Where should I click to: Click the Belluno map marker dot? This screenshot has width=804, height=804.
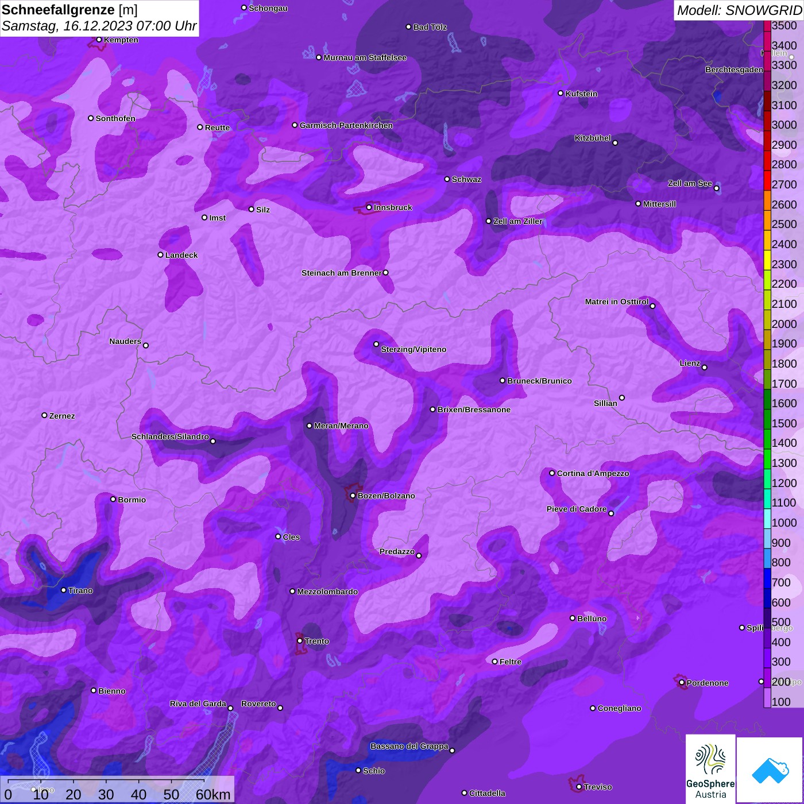[573, 618]
